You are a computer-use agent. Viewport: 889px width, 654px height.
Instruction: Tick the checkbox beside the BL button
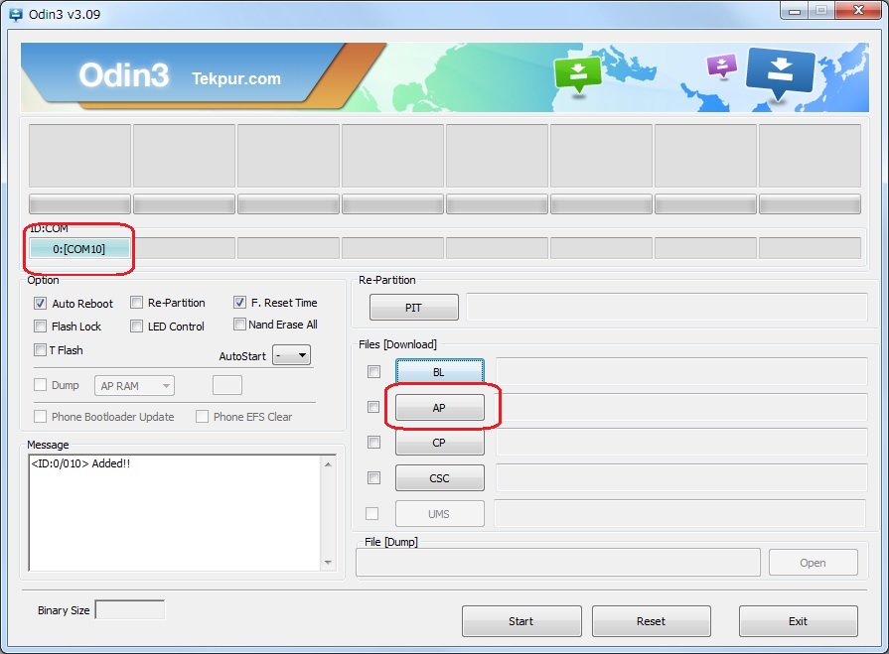373,371
